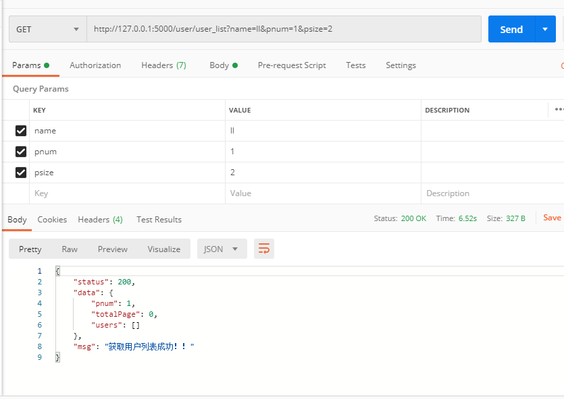Click the empty Value placeholder field
Viewport: 564px width, 399px height.
(x=323, y=193)
